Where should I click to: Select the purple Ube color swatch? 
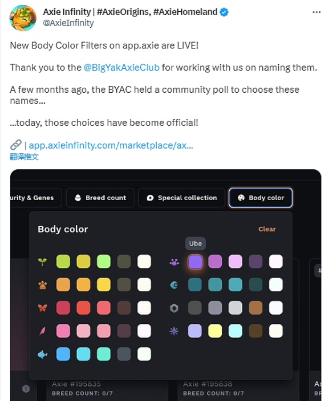(x=196, y=261)
